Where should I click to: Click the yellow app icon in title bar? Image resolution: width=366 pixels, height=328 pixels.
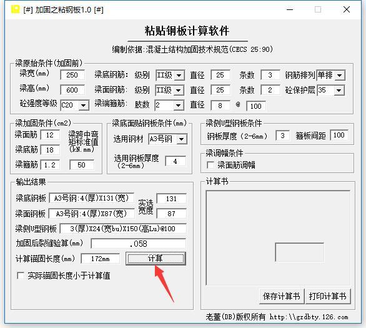coord(15,9)
